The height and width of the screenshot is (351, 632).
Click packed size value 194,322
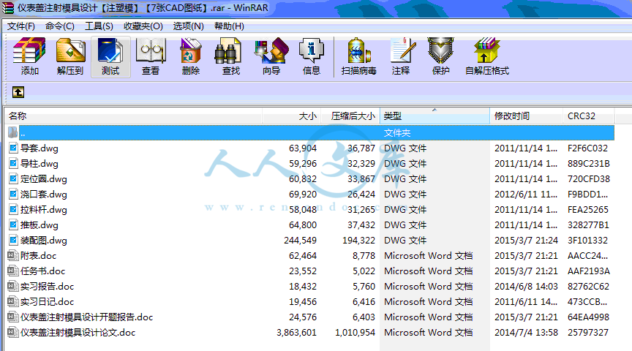[x=358, y=240]
